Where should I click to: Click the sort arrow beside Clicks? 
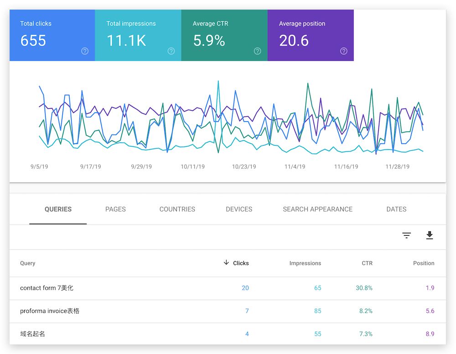(226, 262)
